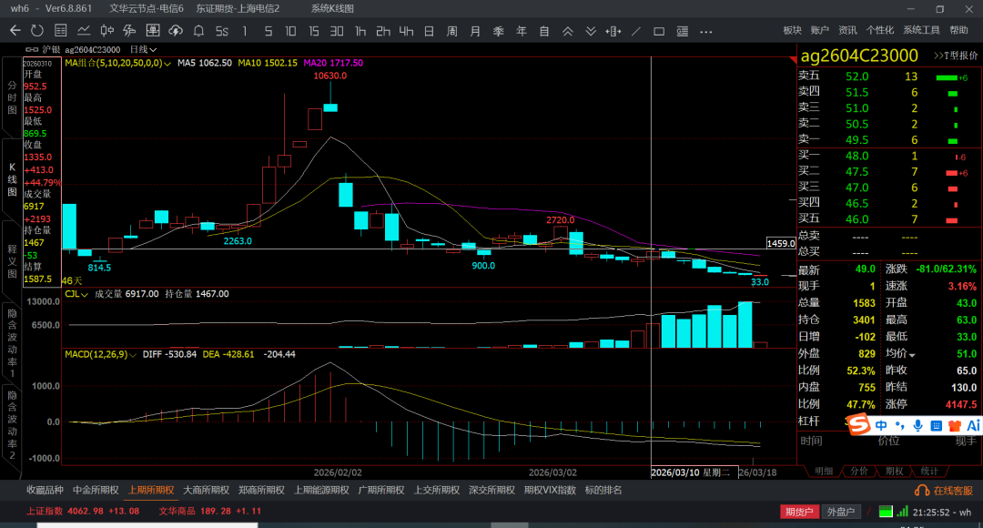Open the 系统工具 menu
The height and width of the screenshot is (528, 983).
(921, 31)
